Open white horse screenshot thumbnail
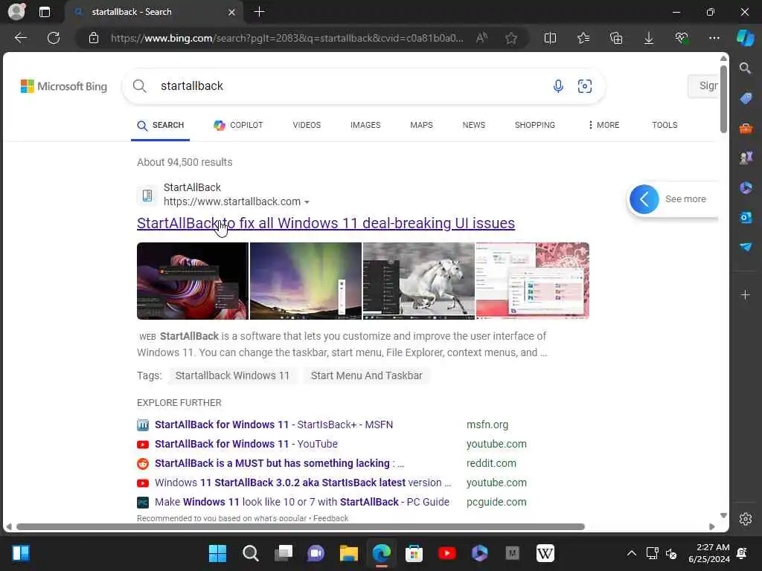Screen dimensions: 762x571 click(x=418, y=280)
